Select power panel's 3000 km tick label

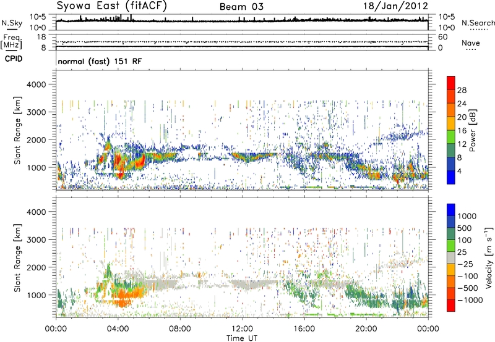click(x=36, y=112)
